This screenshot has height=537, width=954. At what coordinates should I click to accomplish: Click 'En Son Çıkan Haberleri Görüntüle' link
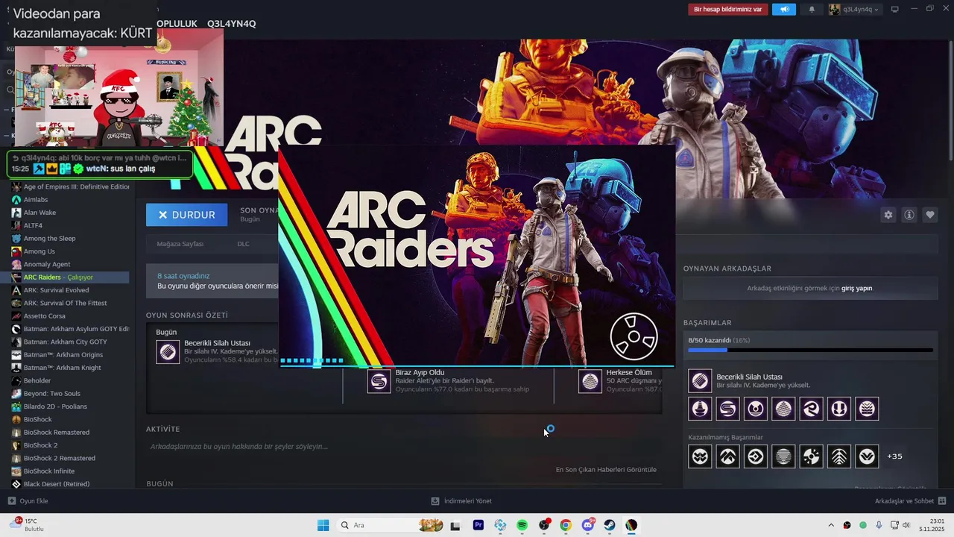pyautogui.click(x=606, y=470)
